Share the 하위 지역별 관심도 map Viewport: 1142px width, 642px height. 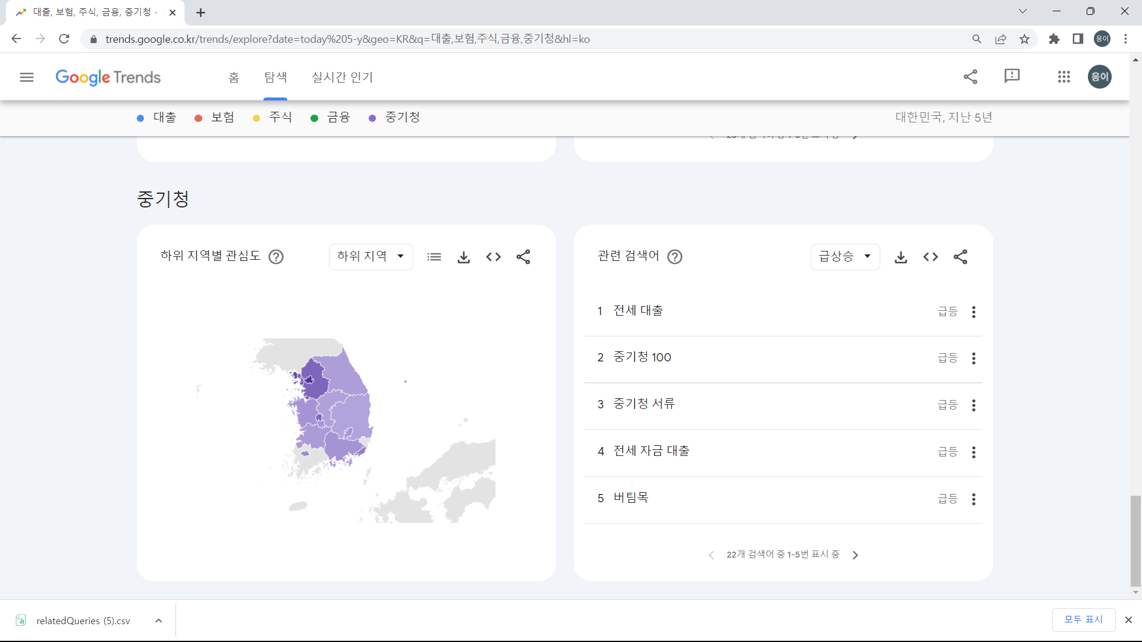(523, 257)
